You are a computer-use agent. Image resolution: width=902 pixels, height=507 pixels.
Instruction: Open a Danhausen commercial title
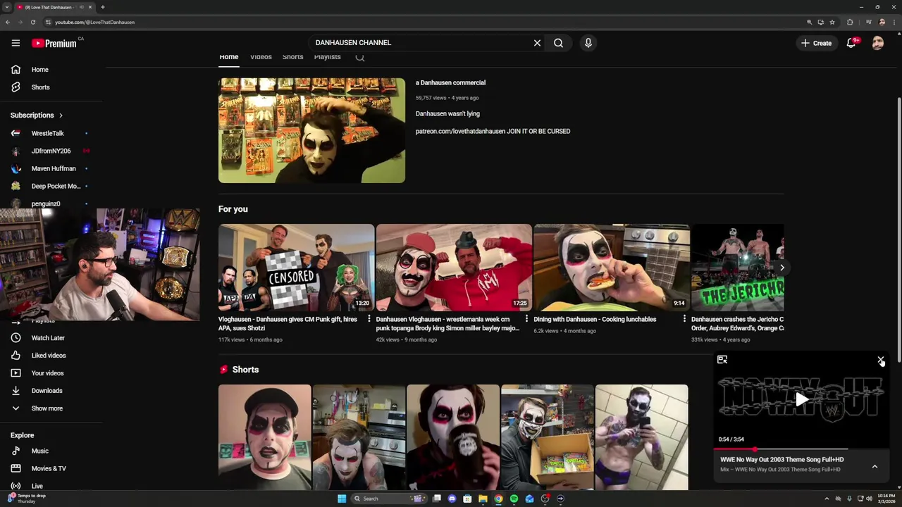click(x=450, y=83)
